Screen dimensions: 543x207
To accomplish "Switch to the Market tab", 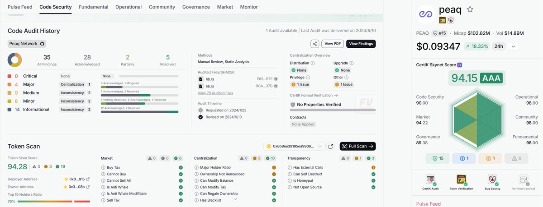I will point(225,7).
